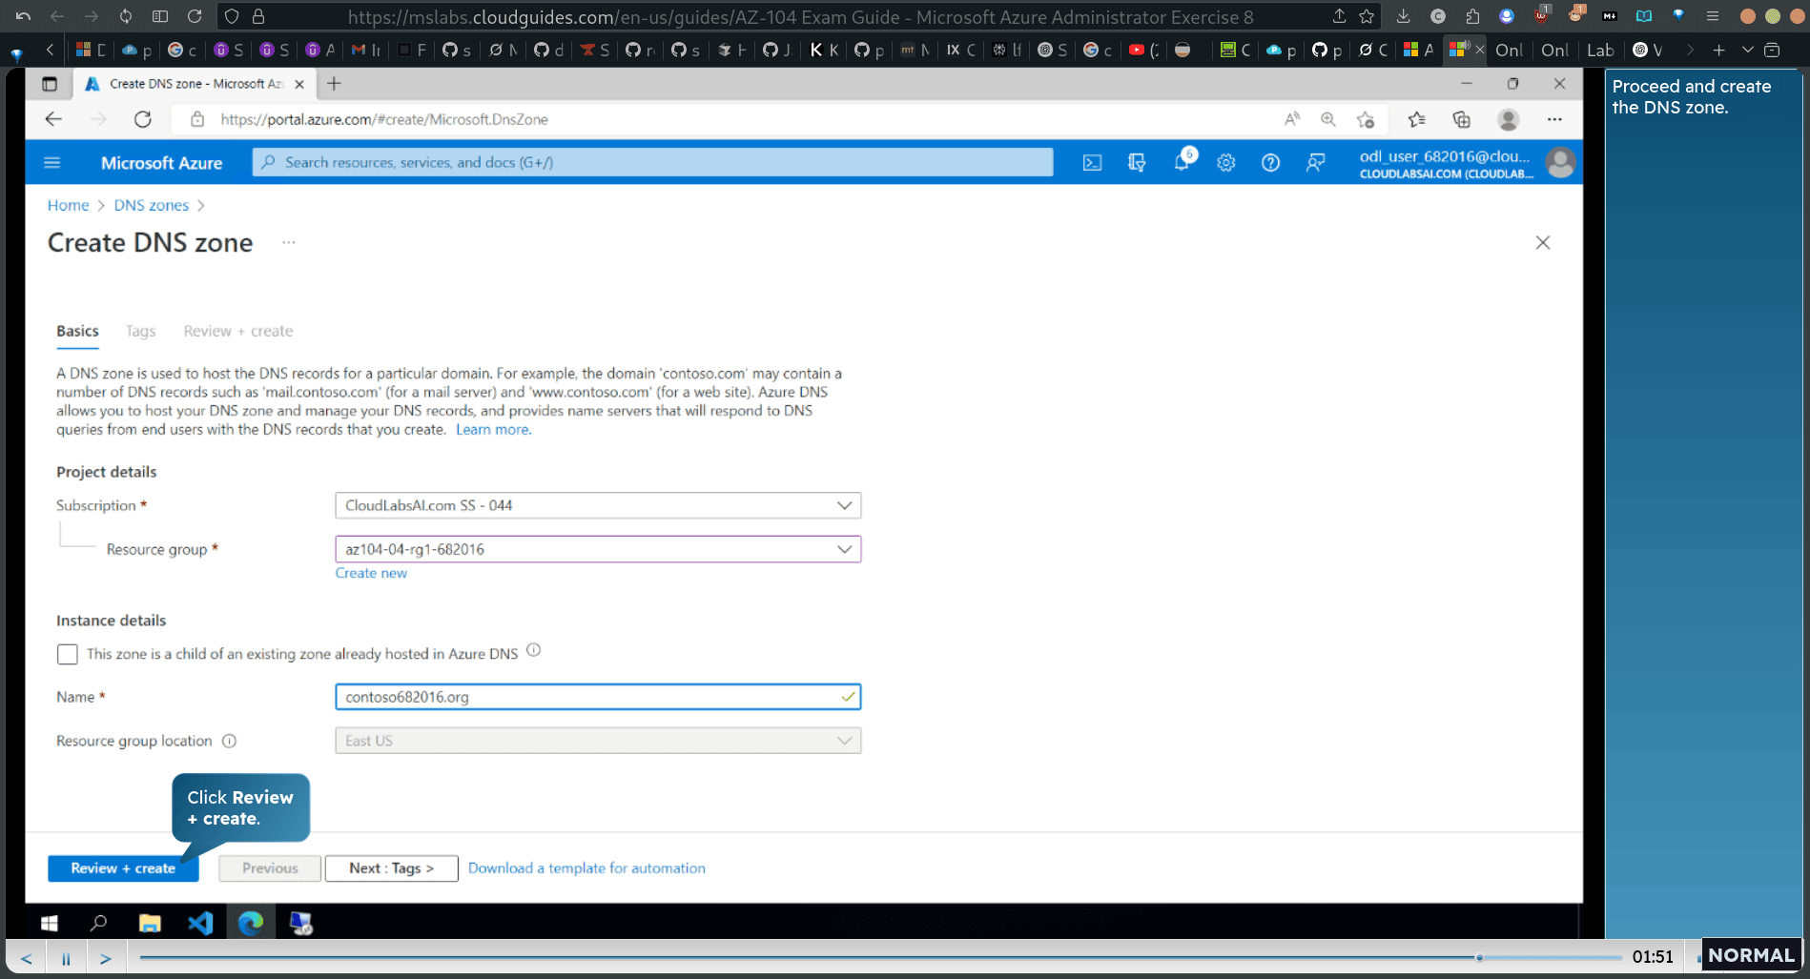The width and height of the screenshot is (1810, 979).
Task: Open Visual Studio Code from taskbar
Action: click(x=200, y=923)
